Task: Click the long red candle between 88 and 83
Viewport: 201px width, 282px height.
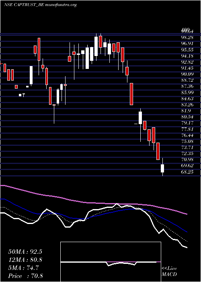Action: tap(131, 94)
